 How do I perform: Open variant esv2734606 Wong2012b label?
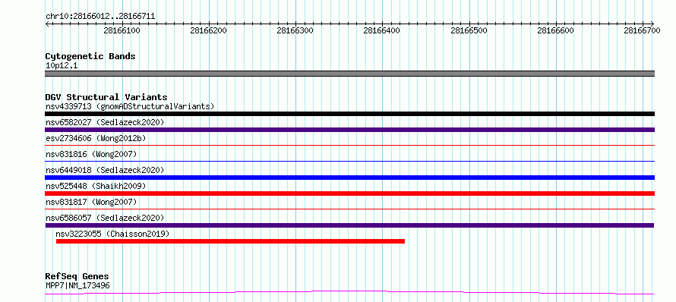click(x=96, y=138)
